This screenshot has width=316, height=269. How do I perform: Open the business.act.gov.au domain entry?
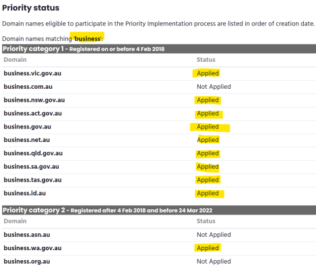[32, 114]
